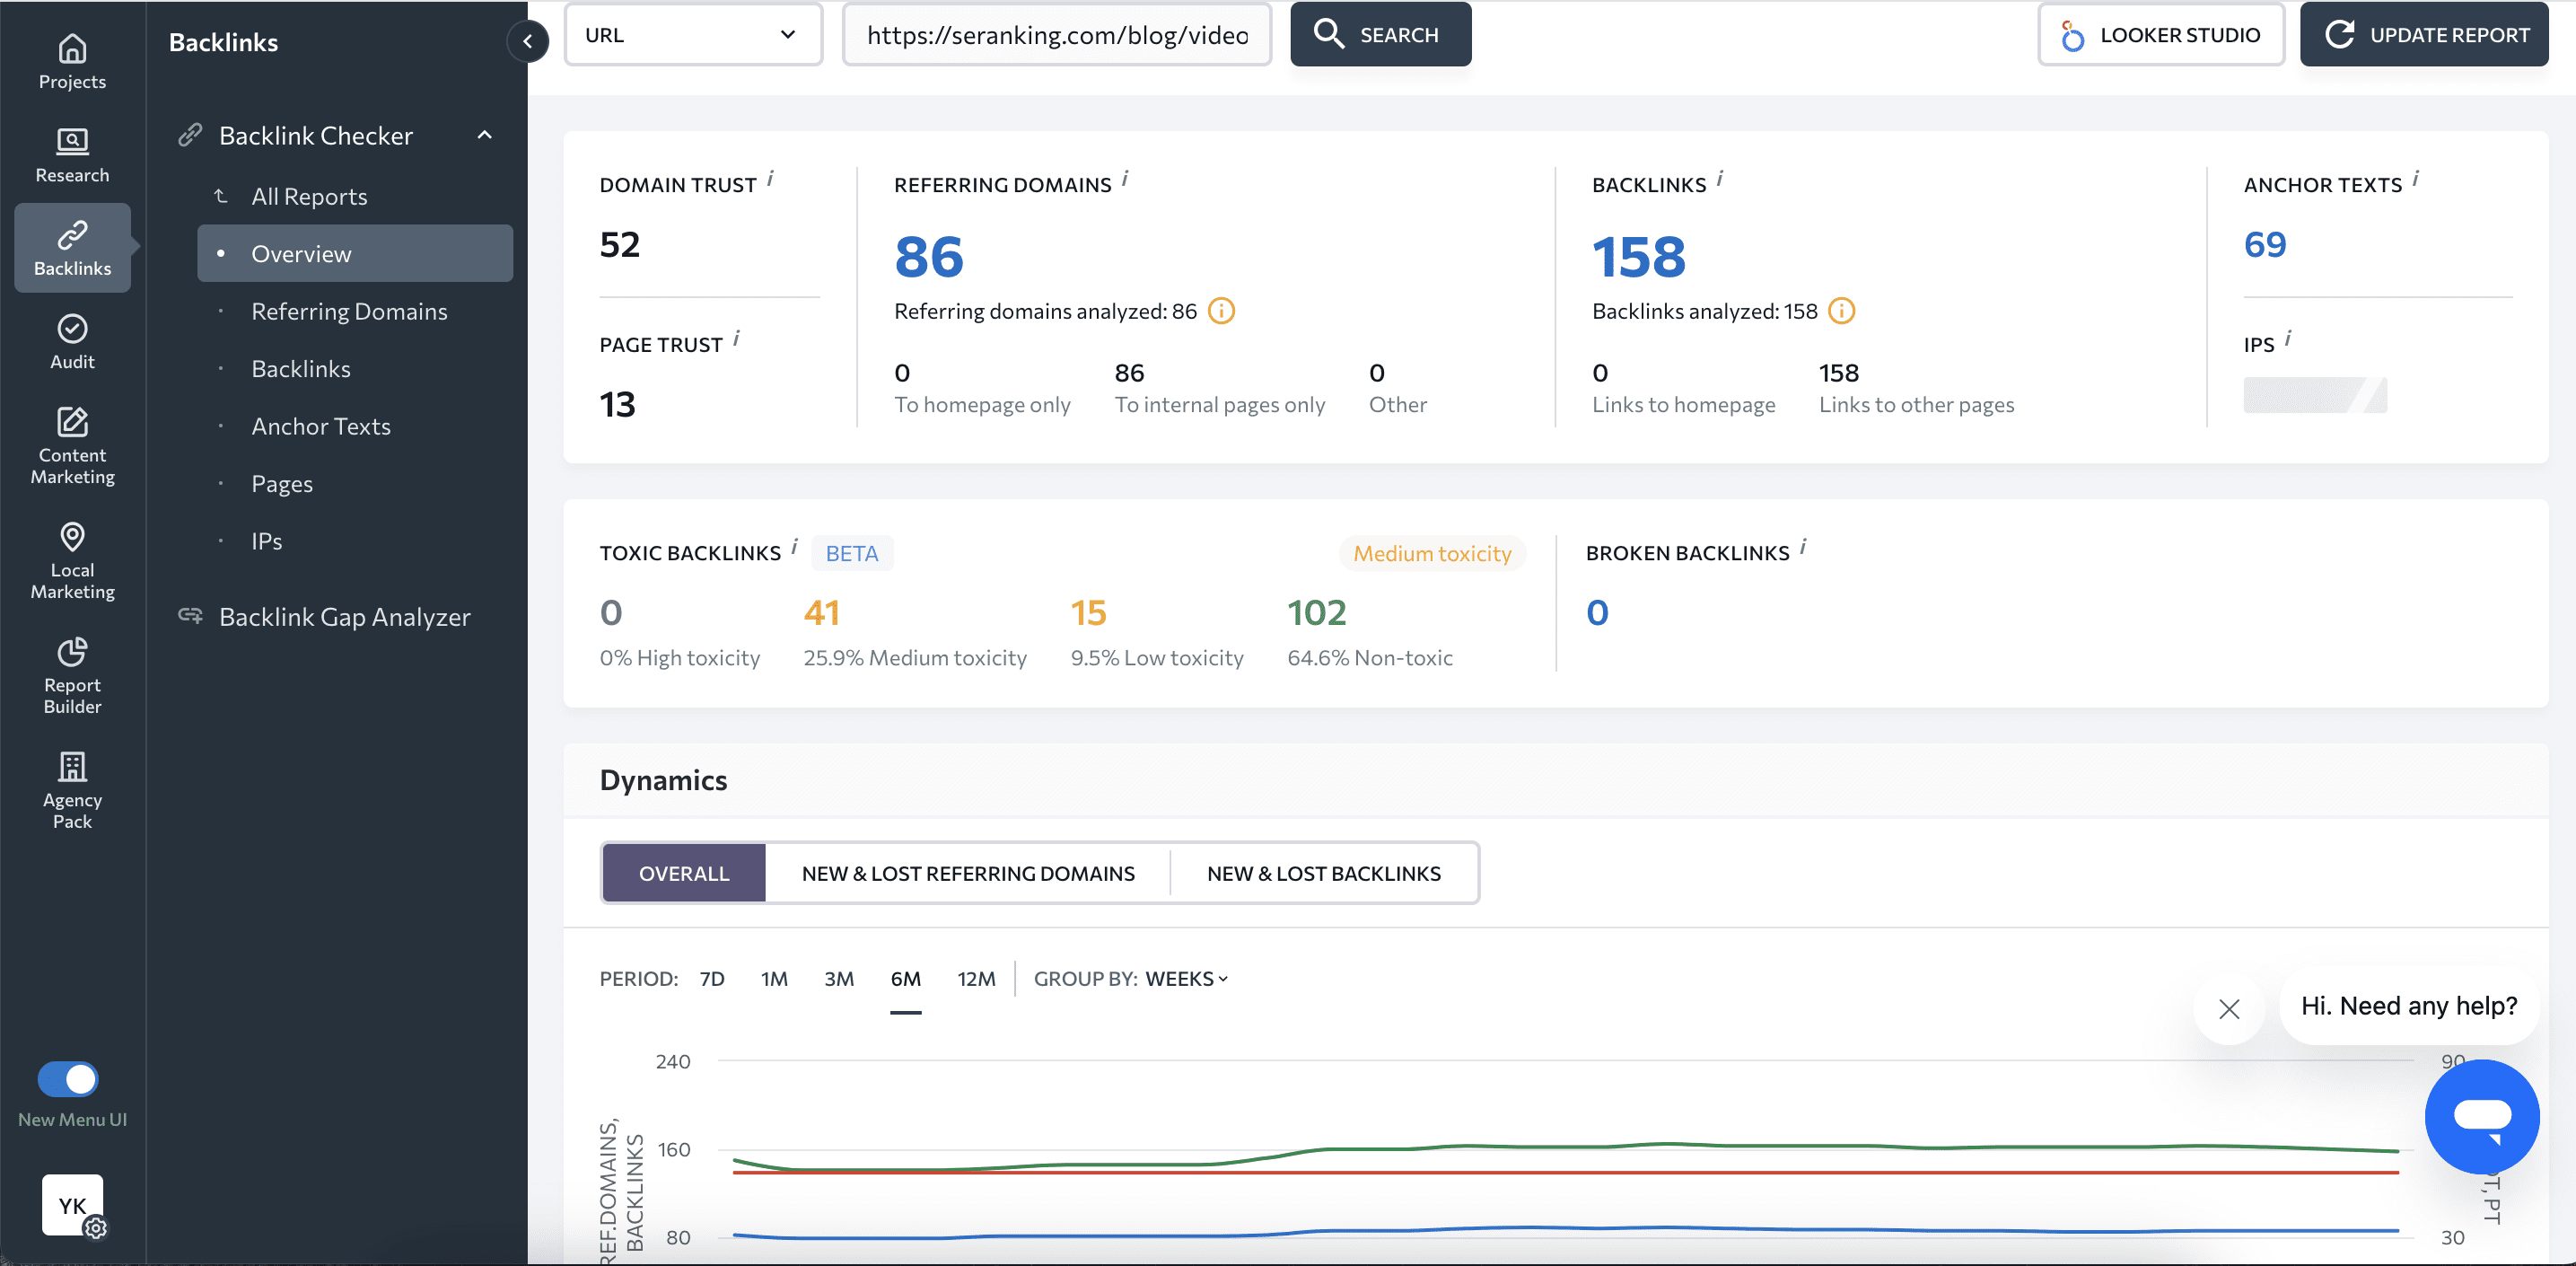This screenshot has height=1266, width=2576.
Task: Switch to the Overall dynamics tab
Action: 684,873
